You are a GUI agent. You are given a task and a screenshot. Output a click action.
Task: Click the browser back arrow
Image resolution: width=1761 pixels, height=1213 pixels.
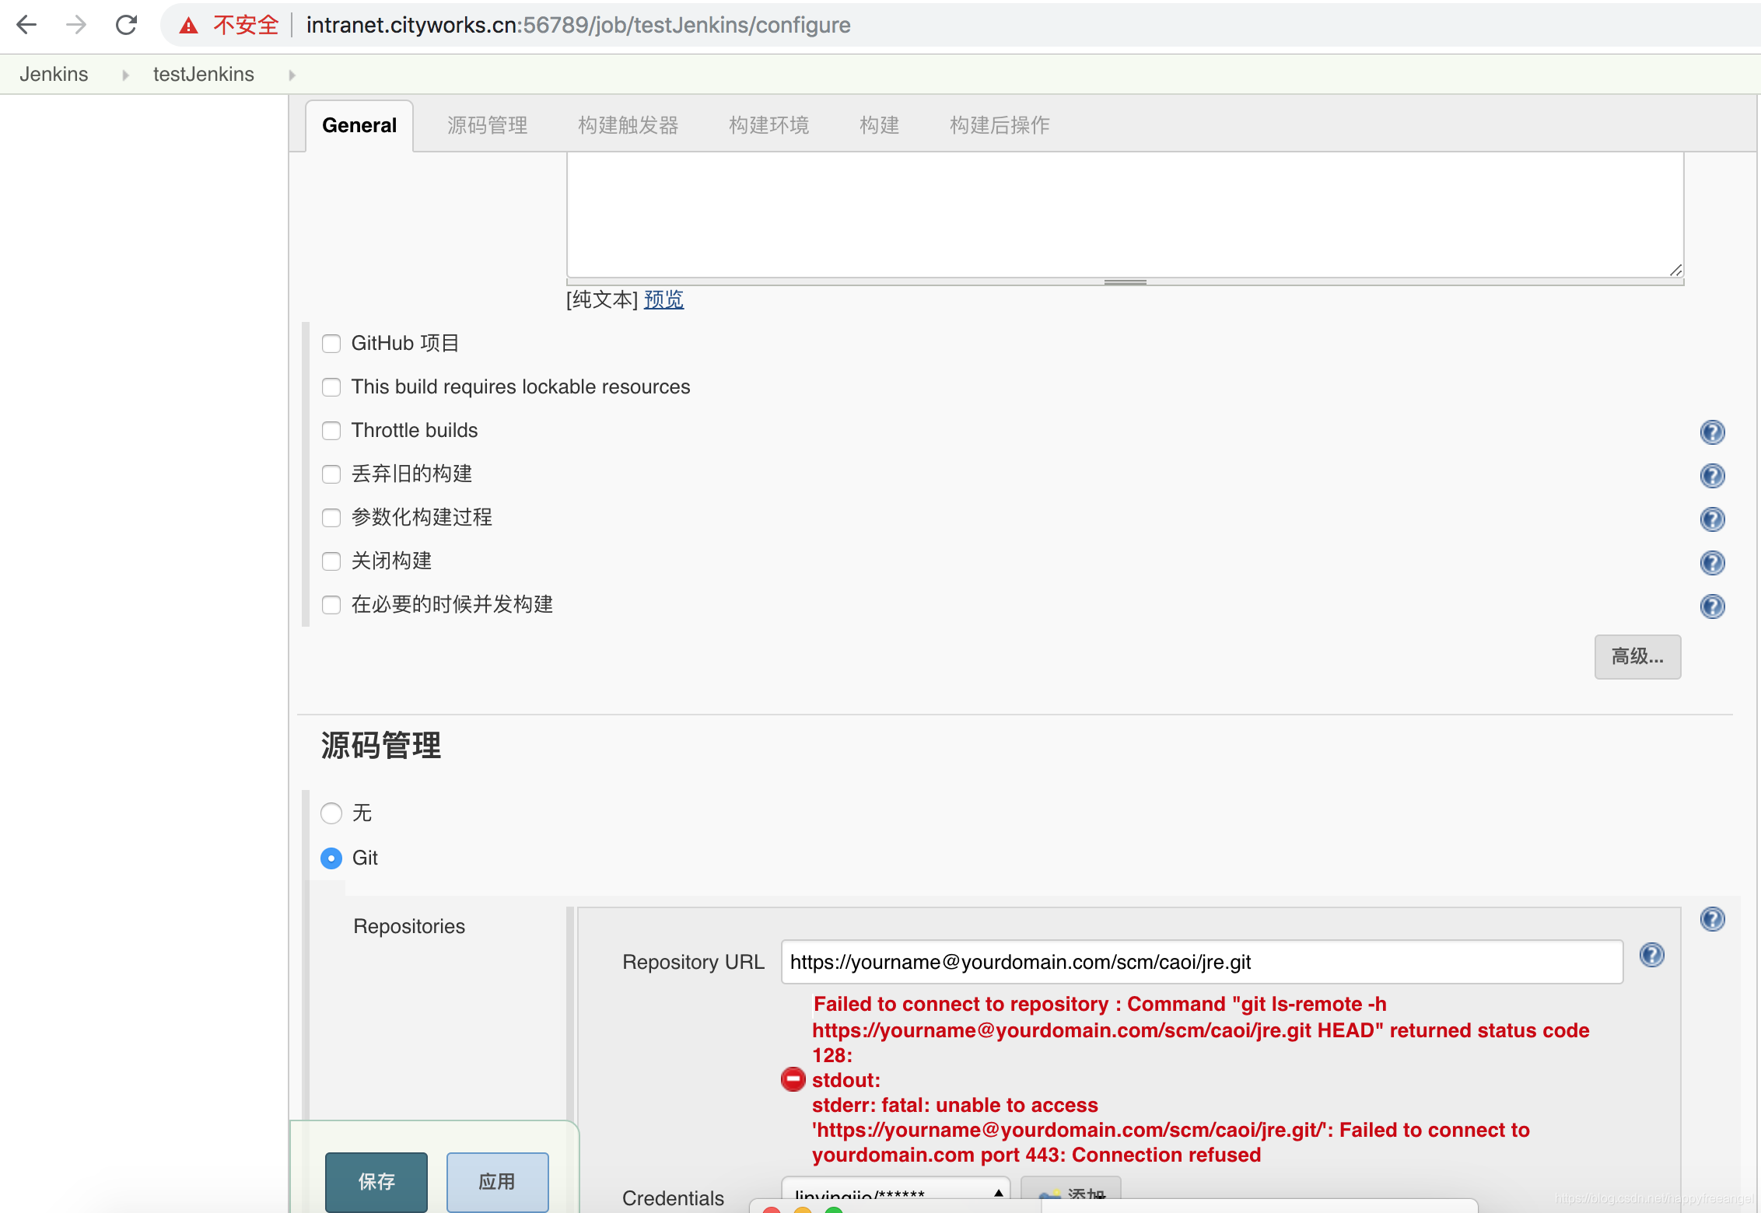(x=26, y=25)
